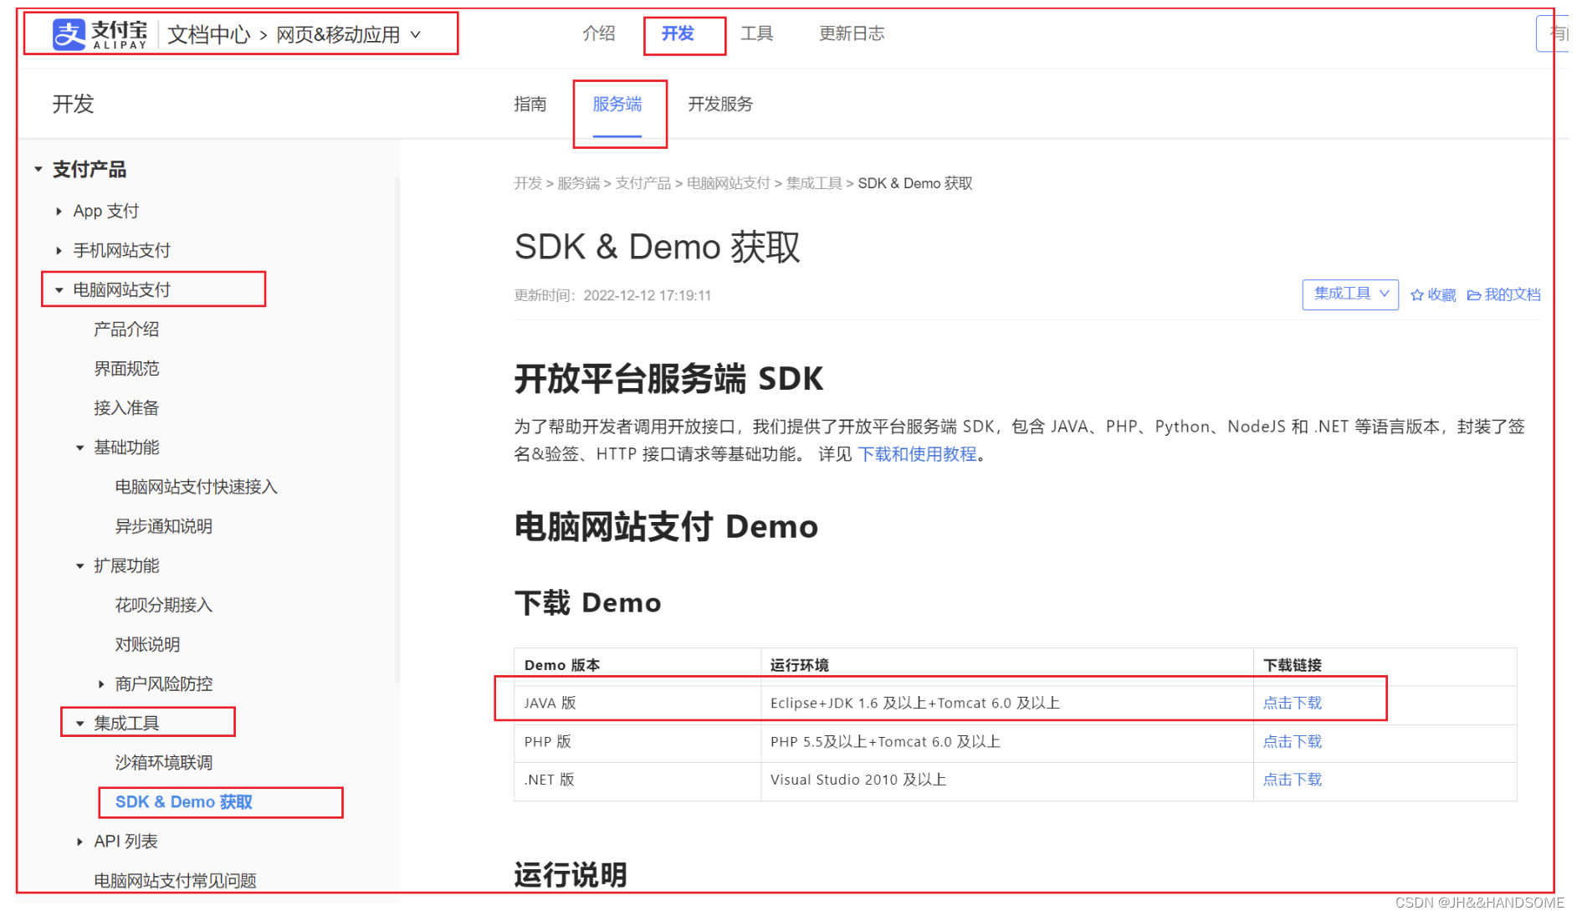Expand the 手机网站支付 tree node
Screen dimensions: 1577x916
[x=59, y=250]
